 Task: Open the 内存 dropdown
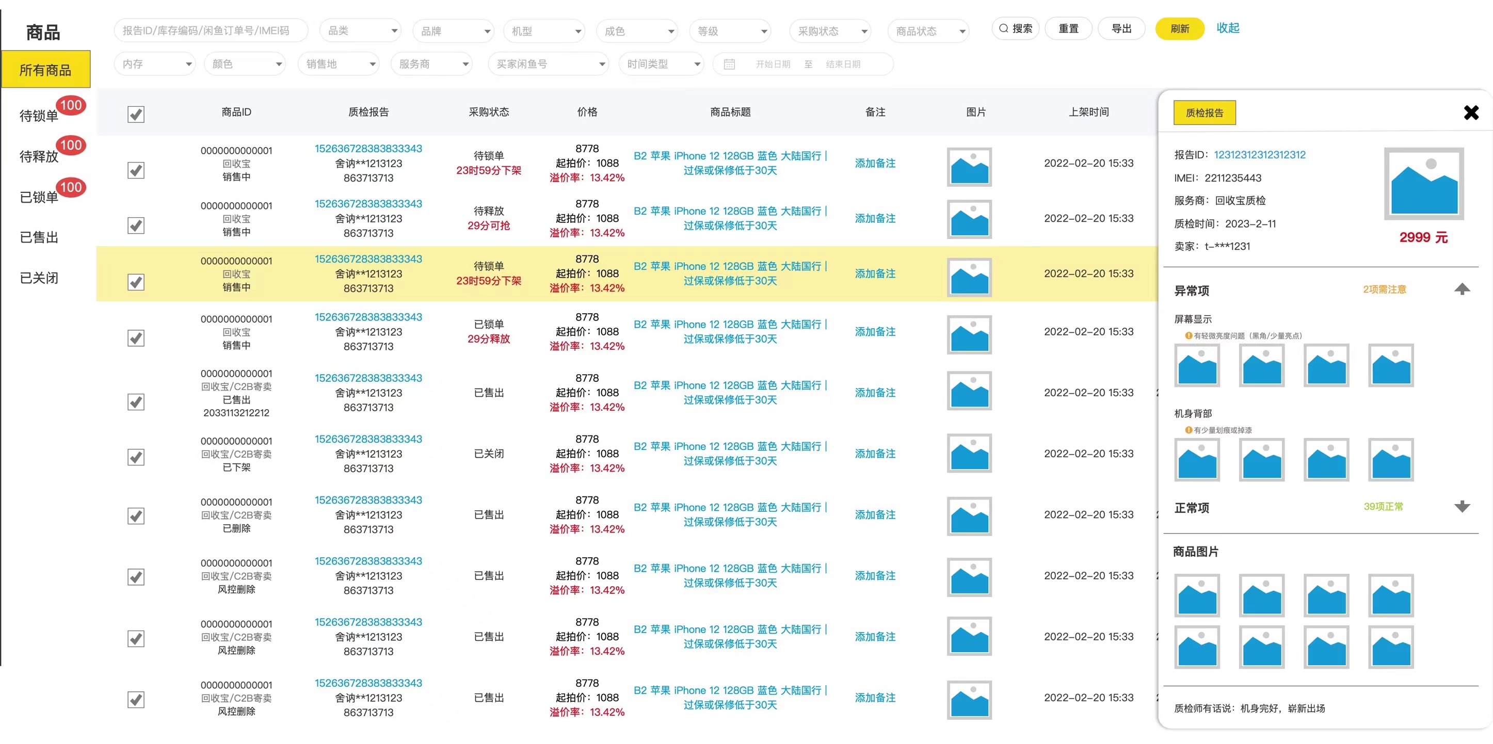pos(155,64)
